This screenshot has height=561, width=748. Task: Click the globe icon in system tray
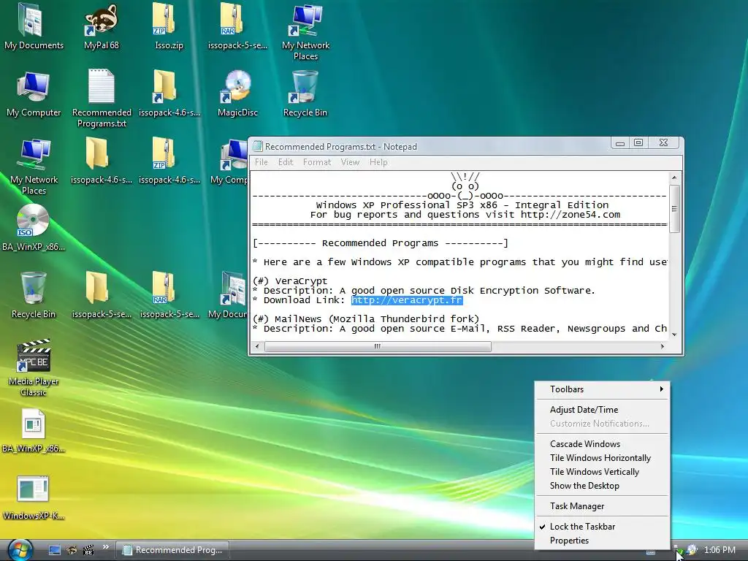(x=692, y=550)
